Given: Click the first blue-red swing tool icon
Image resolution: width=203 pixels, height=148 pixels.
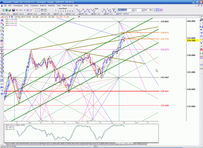Looking at the screenshot, I should pos(78,10).
